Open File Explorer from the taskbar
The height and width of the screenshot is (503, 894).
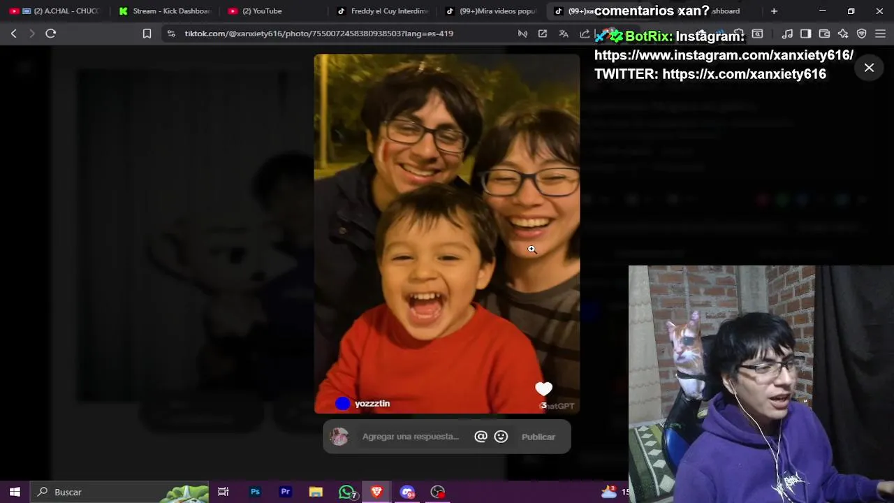click(x=316, y=492)
